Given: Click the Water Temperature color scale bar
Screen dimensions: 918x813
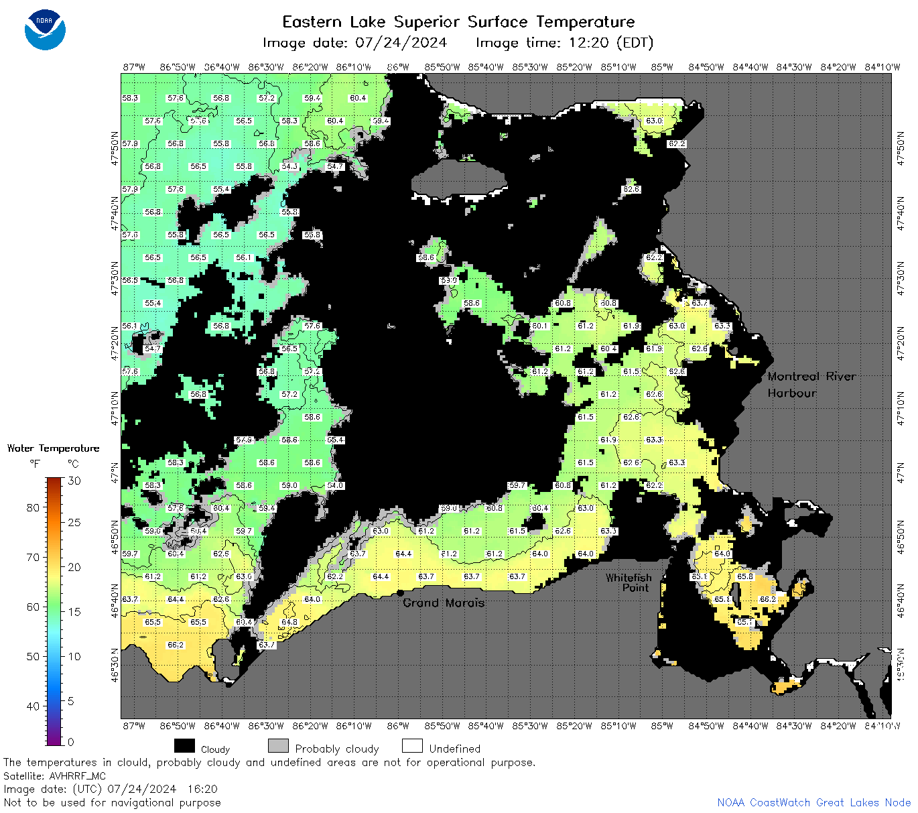Looking at the screenshot, I should tap(54, 611).
